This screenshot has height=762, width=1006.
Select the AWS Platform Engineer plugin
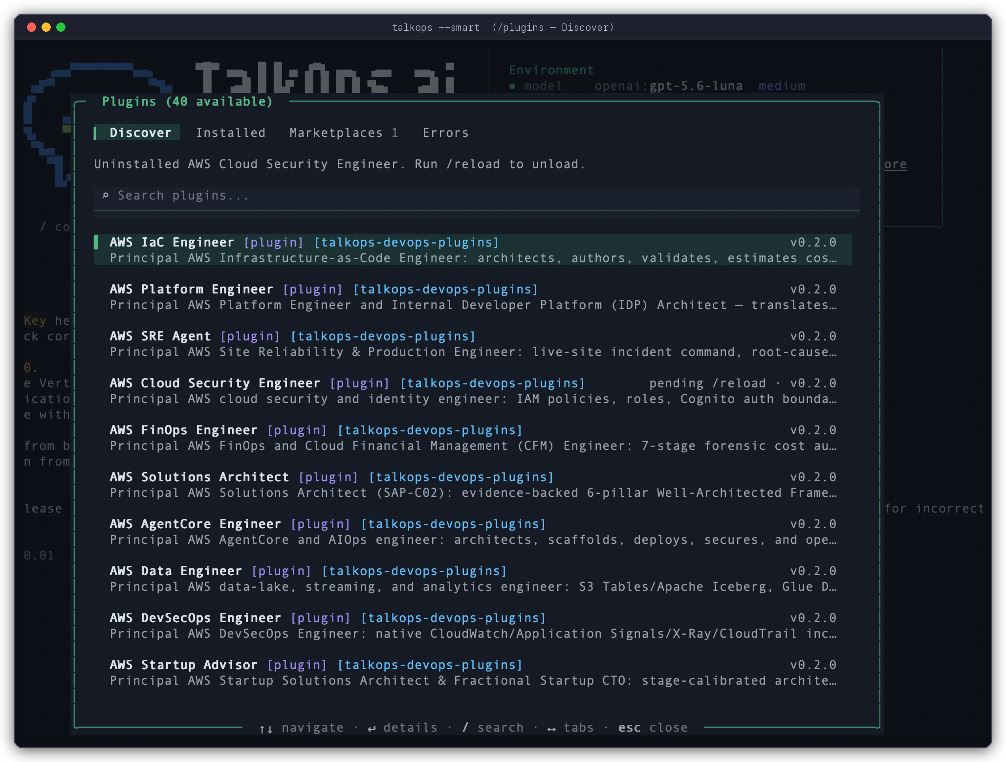coord(473,297)
